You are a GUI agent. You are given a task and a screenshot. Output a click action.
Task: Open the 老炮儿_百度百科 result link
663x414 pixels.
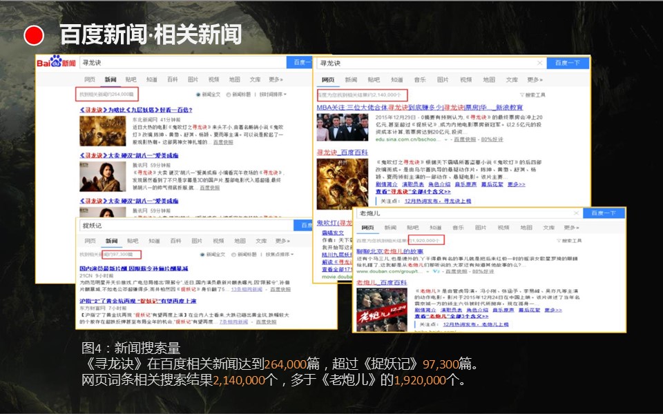[x=381, y=282]
